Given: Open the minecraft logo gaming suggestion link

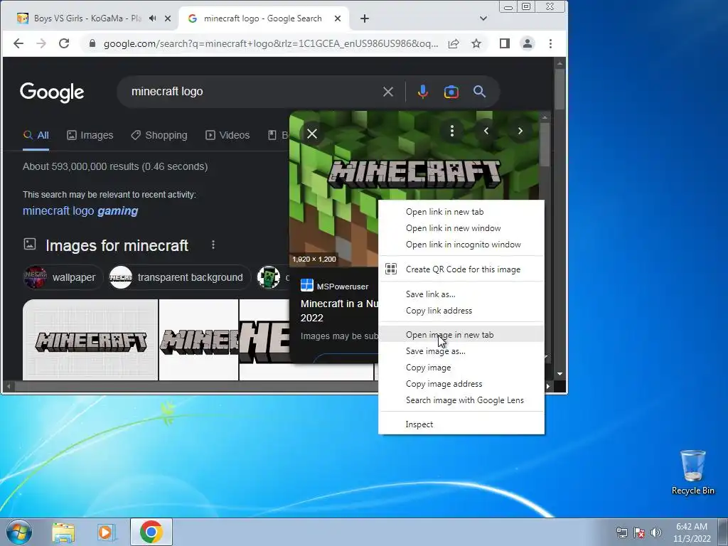Looking at the screenshot, I should (80, 210).
